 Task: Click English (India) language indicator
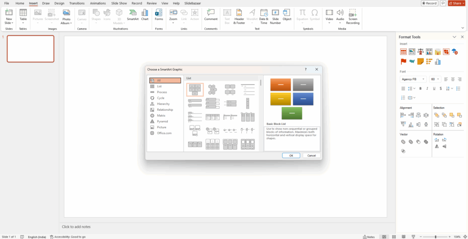coord(37,237)
